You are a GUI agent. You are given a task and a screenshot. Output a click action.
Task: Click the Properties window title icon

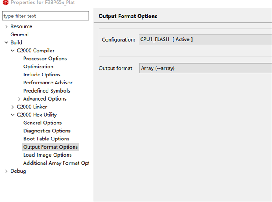(x=5, y=3)
